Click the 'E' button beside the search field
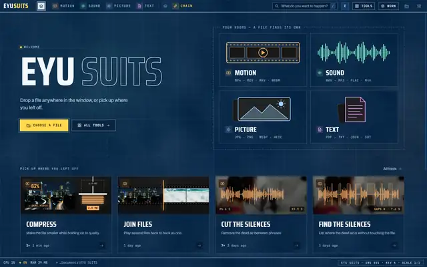Image resolution: width=427 pixels, height=267 pixels. [x=345, y=6]
